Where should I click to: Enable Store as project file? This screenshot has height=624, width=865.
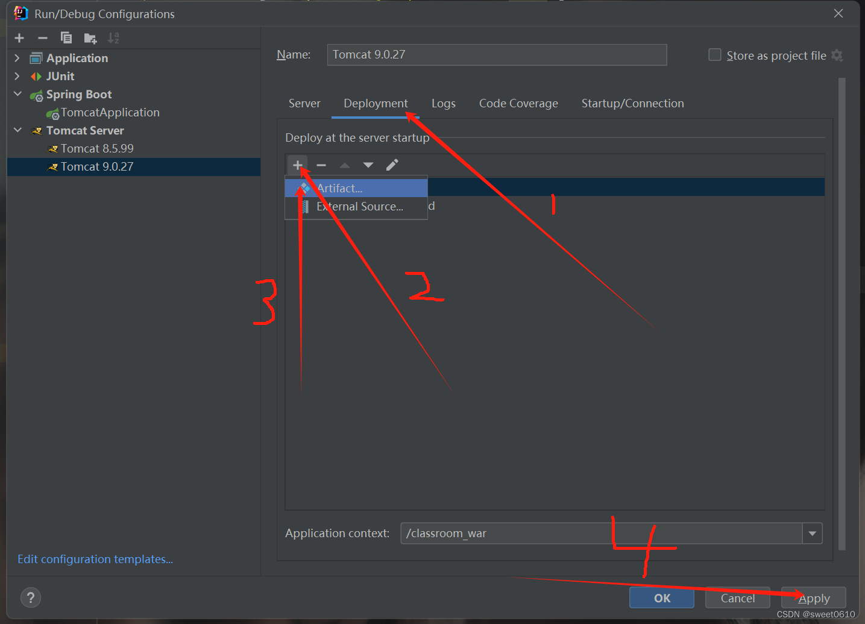tap(715, 55)
